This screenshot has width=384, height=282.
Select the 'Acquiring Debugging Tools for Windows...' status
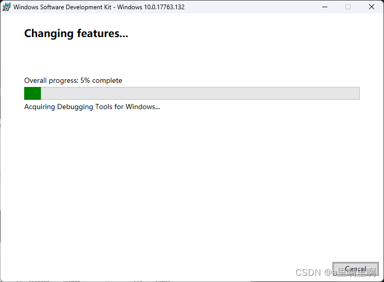tap(92, 107)
